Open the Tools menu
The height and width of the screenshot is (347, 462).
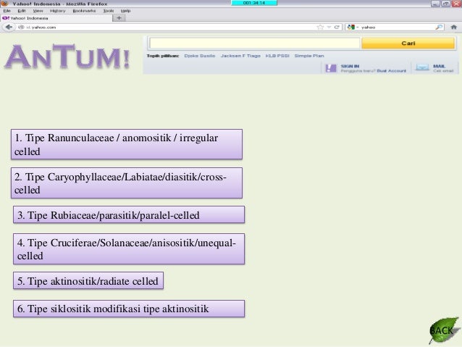point(109,11)
